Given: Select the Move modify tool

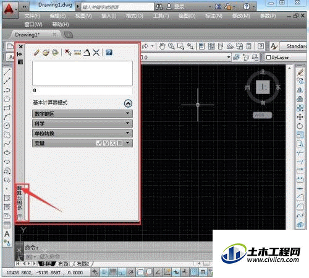Looking at the screenshot, I should (300, 117).
